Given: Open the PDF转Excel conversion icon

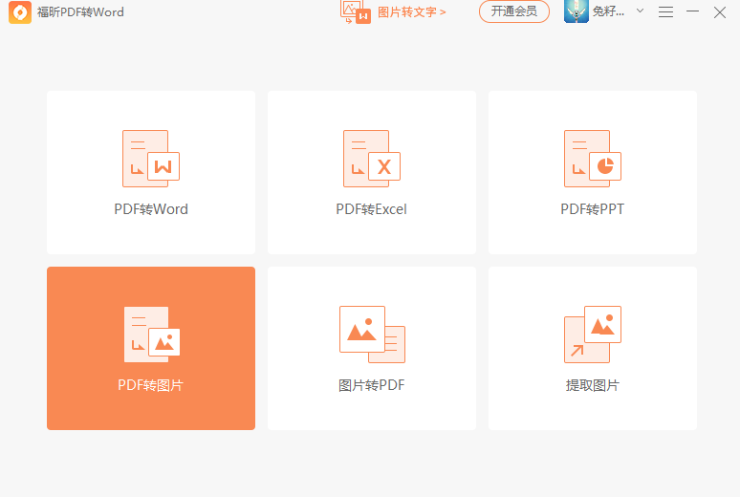Looking at the screenshot, I should point(372,159).
